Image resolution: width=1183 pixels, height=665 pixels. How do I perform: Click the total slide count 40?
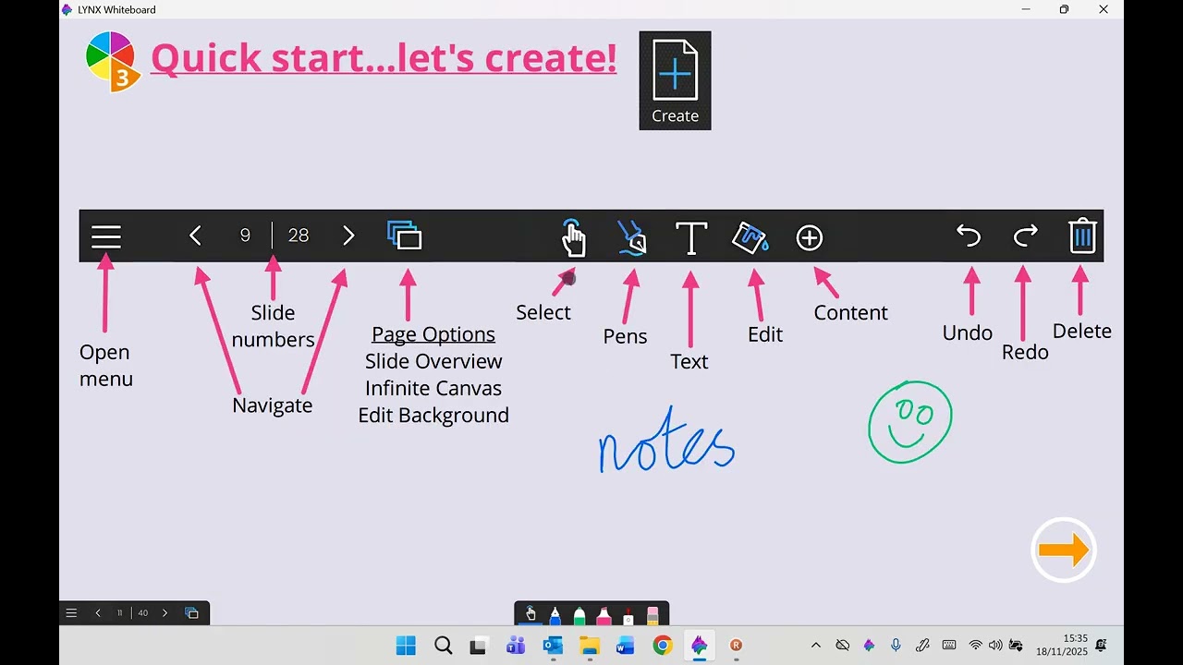pos(143,612)
